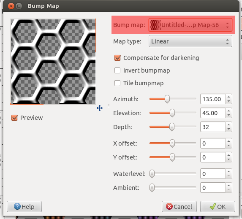The image size is (242, 219).
Task: Click the Azimuth slider handle
Action: [x=167, y=99]
